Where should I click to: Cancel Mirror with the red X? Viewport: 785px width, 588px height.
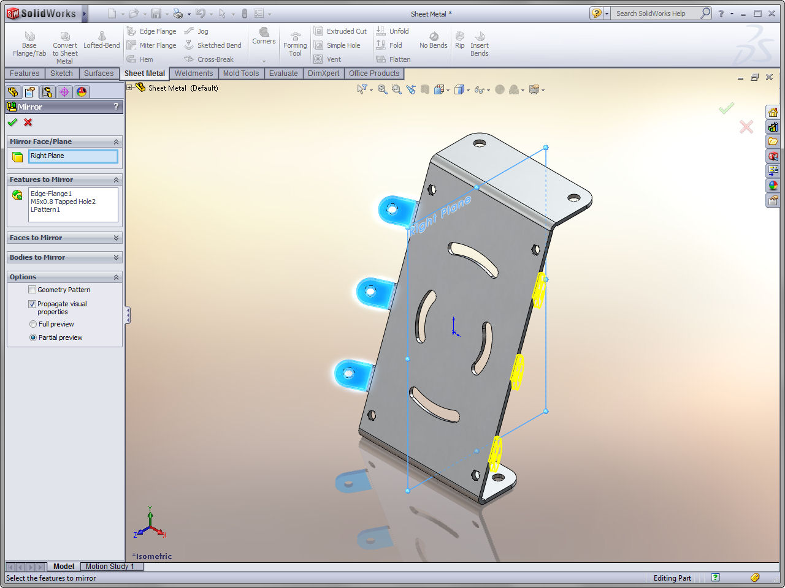(x=28, y=123)
